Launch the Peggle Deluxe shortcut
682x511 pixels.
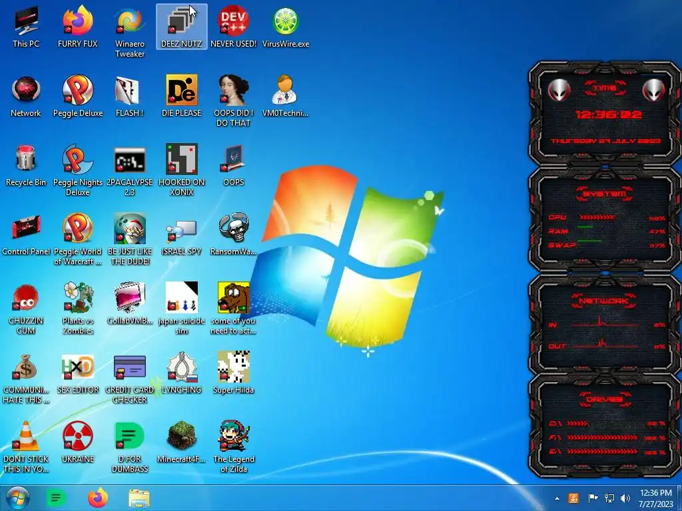78,96
